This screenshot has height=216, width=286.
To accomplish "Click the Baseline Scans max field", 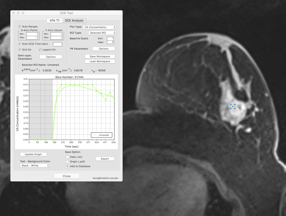I will (110, 42).
